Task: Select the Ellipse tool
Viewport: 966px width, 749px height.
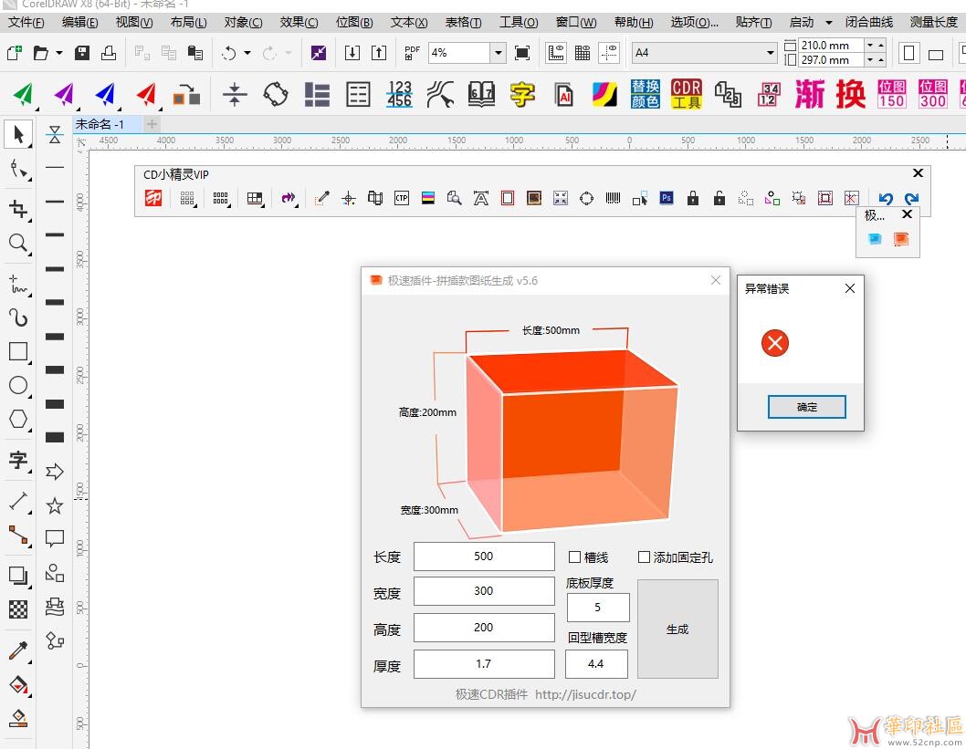Action: click(18, 385)
